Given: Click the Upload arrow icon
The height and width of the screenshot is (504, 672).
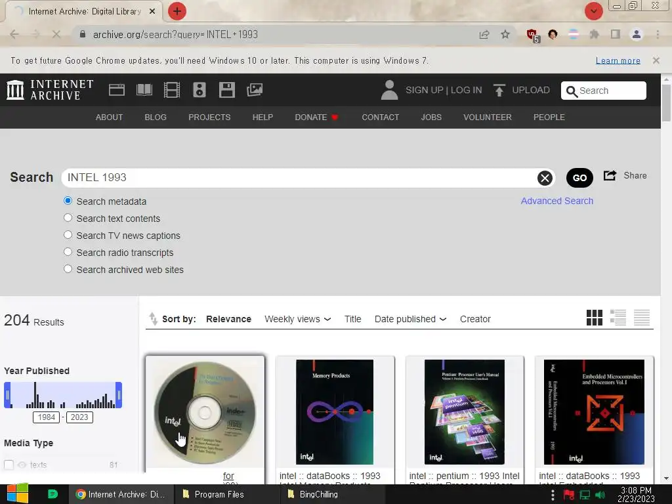Looking at the screenshot, I should (x=499, y=90).
